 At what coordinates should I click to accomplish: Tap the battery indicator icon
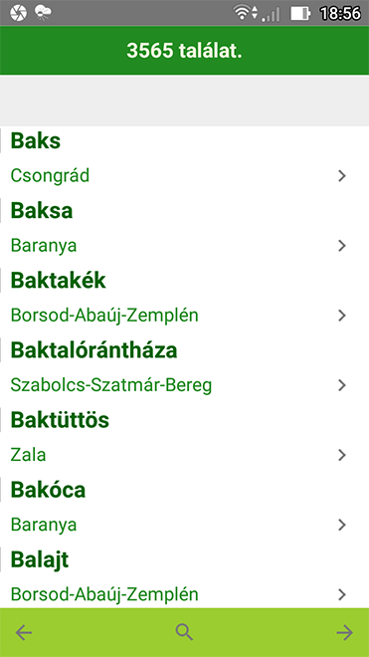300,13
